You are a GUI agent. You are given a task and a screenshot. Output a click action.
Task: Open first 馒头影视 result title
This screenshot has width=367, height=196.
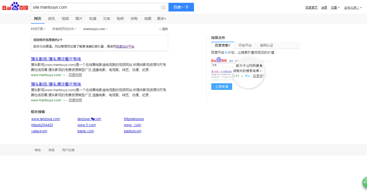(56, 59)
